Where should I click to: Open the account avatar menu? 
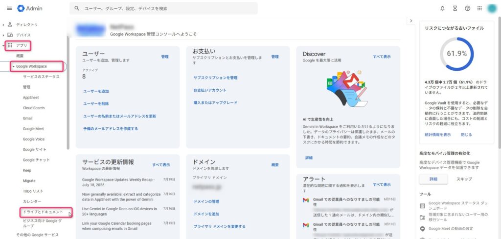(x=492, y=9)
